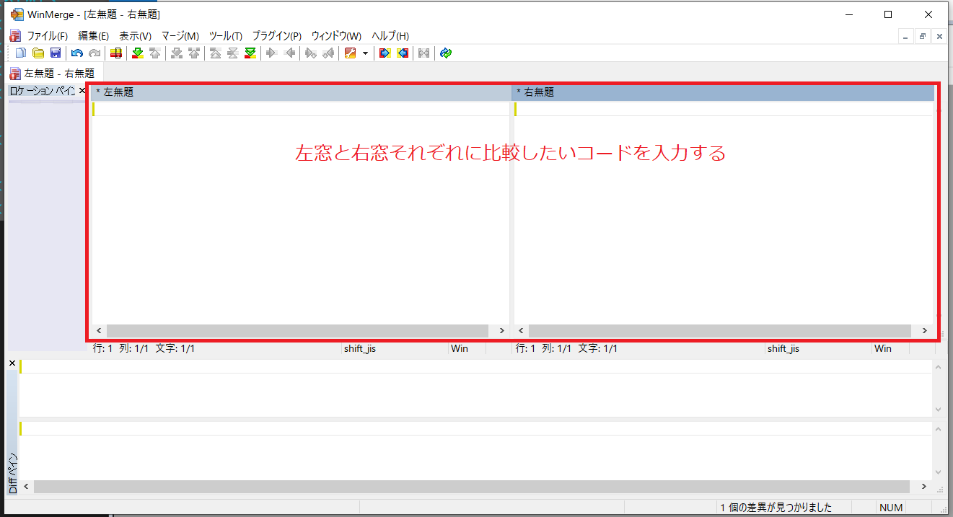Go to last difference icon
The width and height of the screenshot is (953, 517).
(250, 53)
